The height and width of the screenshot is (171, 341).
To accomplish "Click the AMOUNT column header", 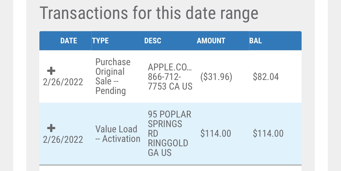I will tap(211, 41).
